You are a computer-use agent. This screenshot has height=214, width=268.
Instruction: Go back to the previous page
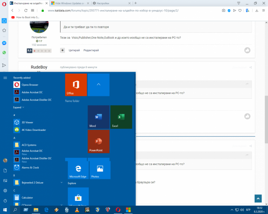click(12, 10)
